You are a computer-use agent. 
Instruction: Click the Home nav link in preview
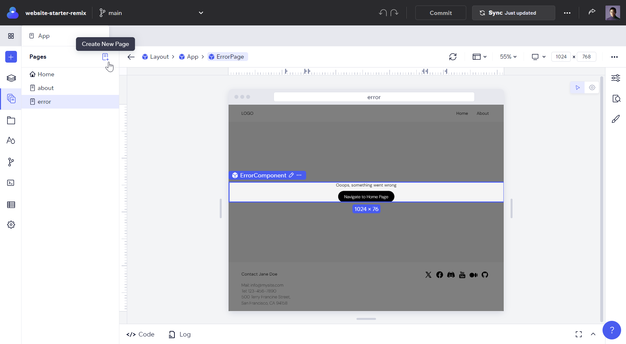coord(462,113)
